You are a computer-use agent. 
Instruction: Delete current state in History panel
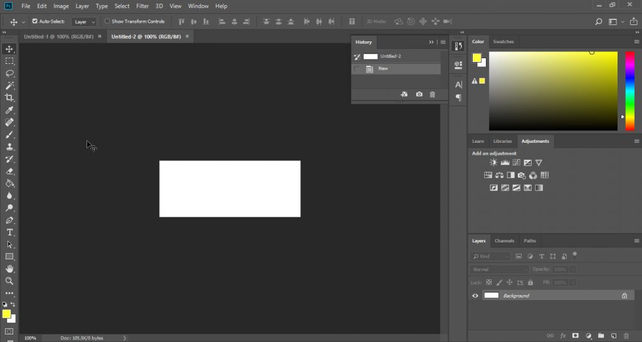(432, 95)
